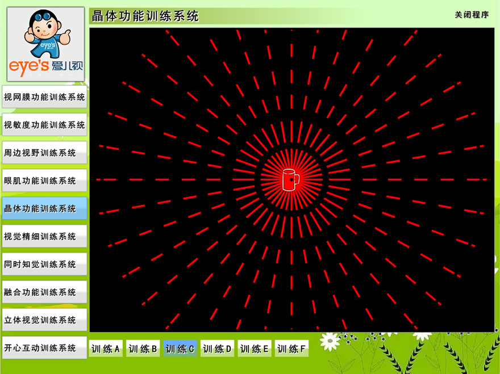Viewport: 500px width, 374px height.
Task: Switch to the 训练D tab
Action: click(217, 348)
